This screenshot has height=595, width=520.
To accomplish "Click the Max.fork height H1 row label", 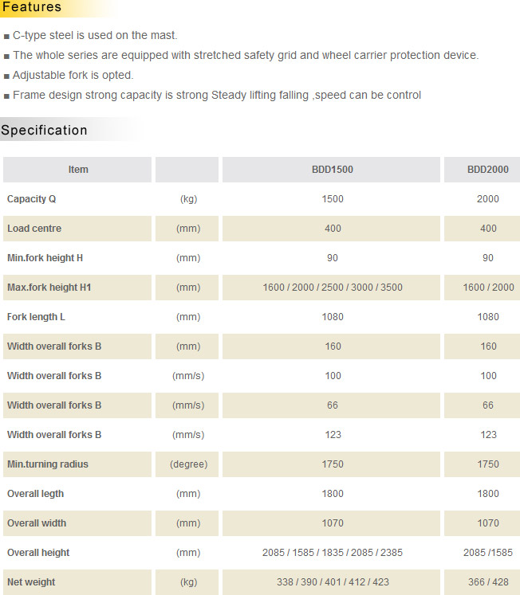I will click(49, 288).
